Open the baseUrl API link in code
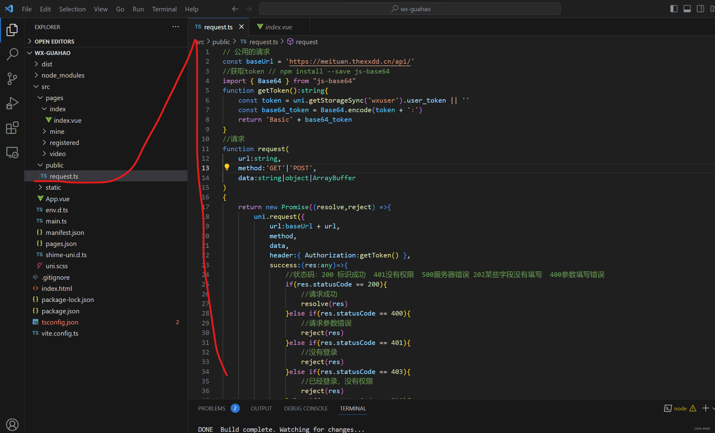 click(x=350, y=62)
